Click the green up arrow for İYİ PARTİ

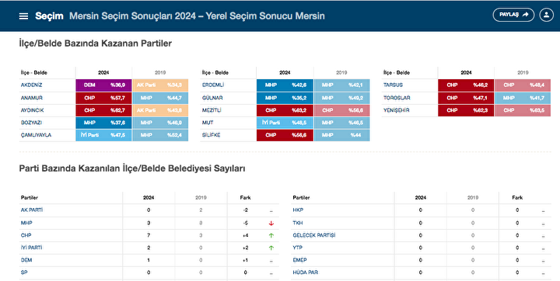pos(271,248)
